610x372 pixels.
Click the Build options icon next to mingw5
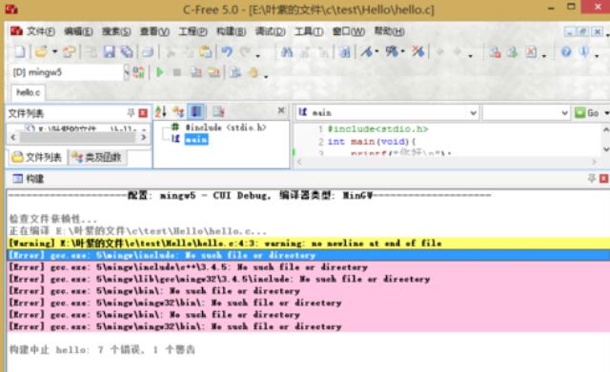click(x=138, y=72)
